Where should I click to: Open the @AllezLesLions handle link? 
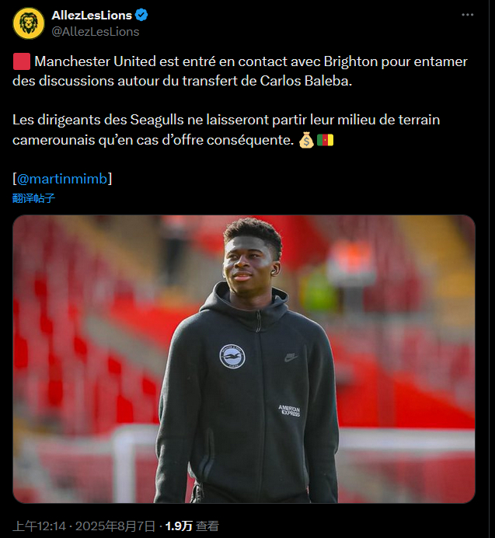[x=96, y=32]
